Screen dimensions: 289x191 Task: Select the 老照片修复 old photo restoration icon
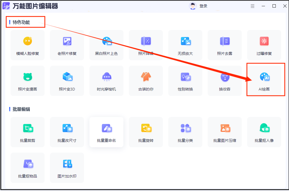[67, 45]
